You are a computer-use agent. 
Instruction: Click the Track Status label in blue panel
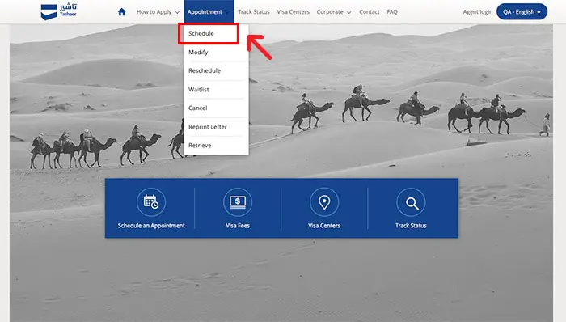click(x=411, y=226)
